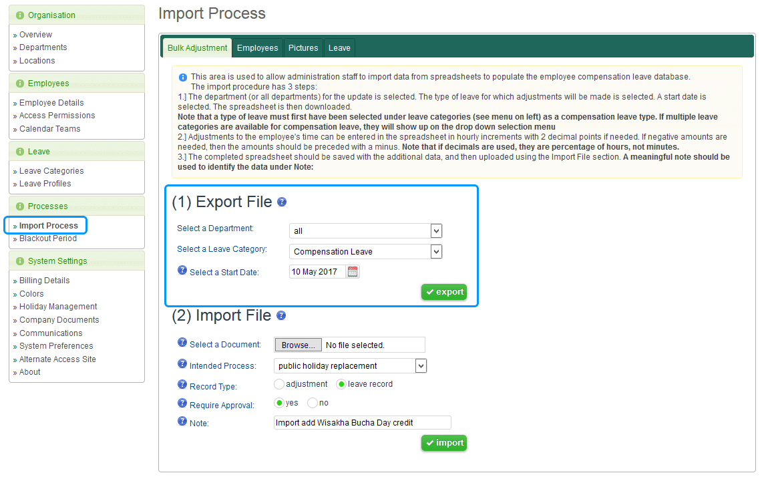Click the System Settings section info icon
Image resolution: width=770 pixels, height=485 pixels.
pos(20,261)
